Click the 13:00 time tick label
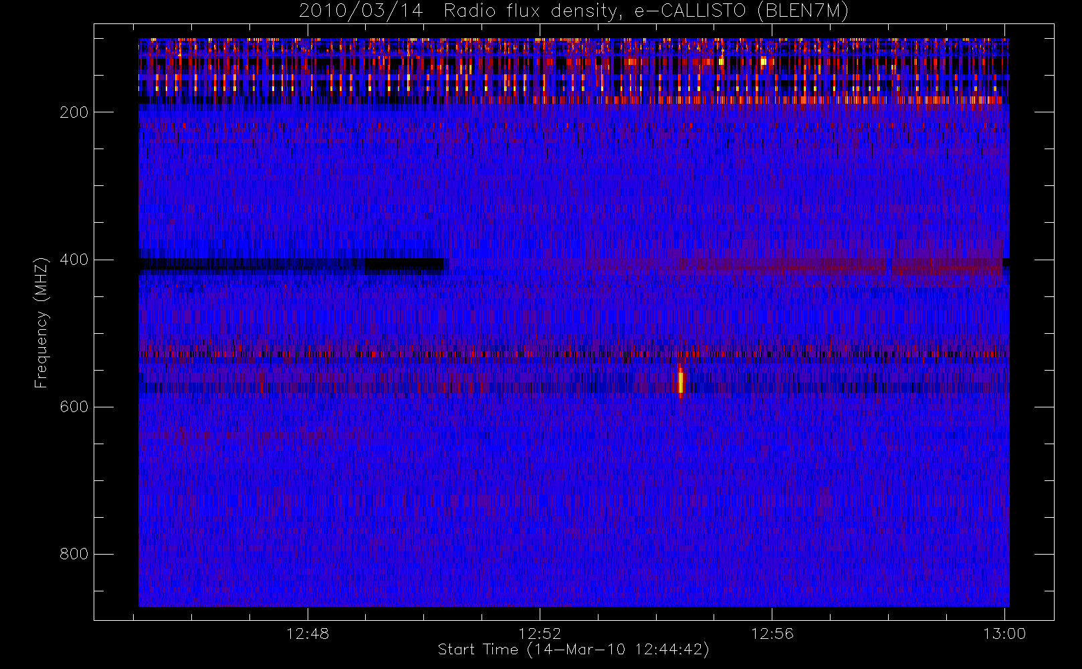The image size is (1082, 669). coord(1004,634)
